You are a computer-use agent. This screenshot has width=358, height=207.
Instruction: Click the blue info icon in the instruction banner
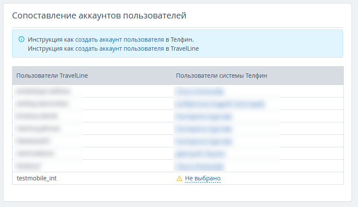coord(21,39)
